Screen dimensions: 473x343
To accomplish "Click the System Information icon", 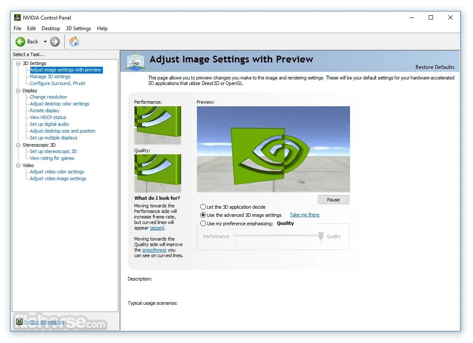I will pos(19,322).
